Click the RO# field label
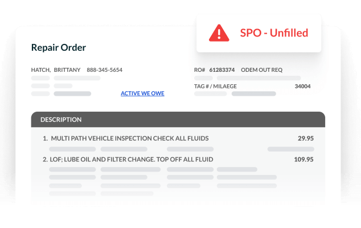 (199, 70)
